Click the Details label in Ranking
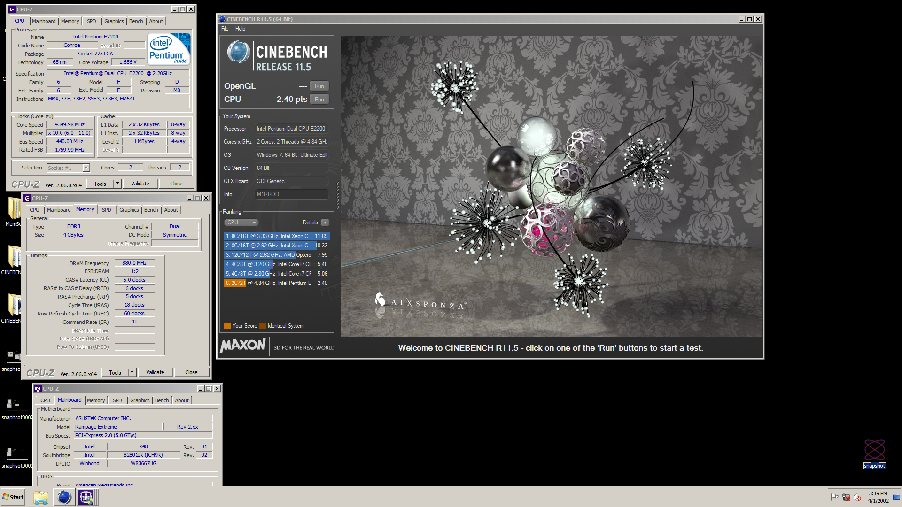The width and height of the screenshot is (902, 507). tap(310, 223)
